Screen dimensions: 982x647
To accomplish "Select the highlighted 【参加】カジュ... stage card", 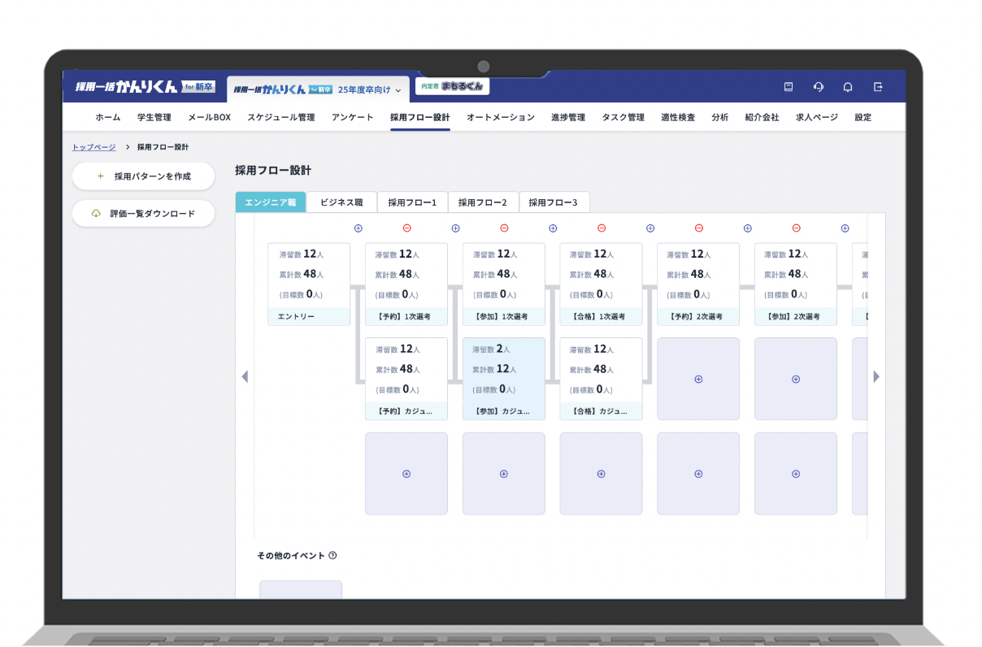I will pos(503,379).
